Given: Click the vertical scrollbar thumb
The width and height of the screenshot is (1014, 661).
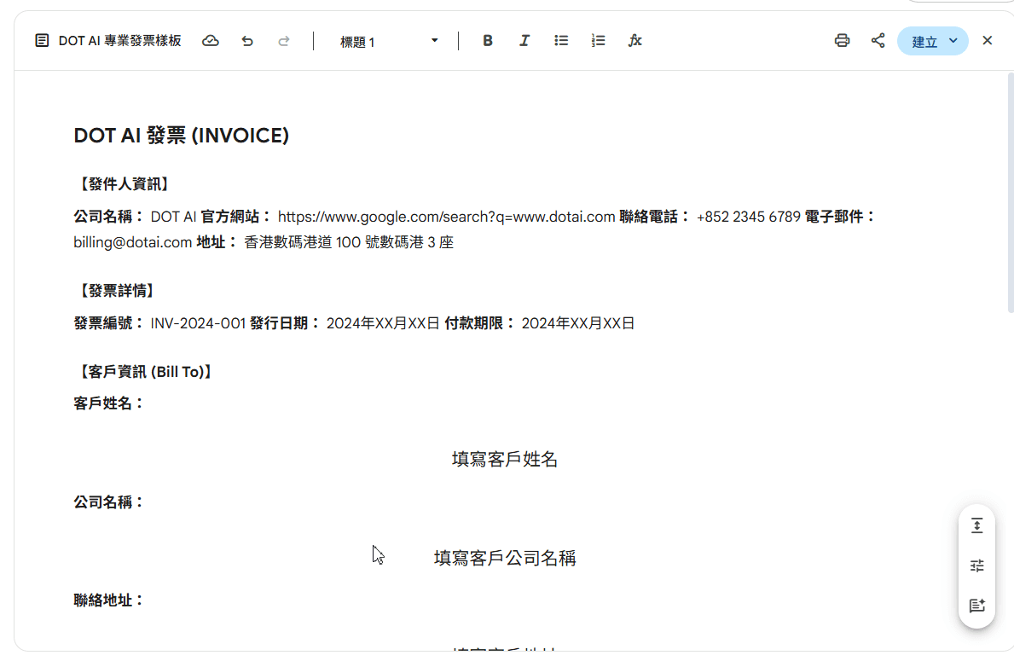Looking at the screenshot, I should (x=1010, y=193).
